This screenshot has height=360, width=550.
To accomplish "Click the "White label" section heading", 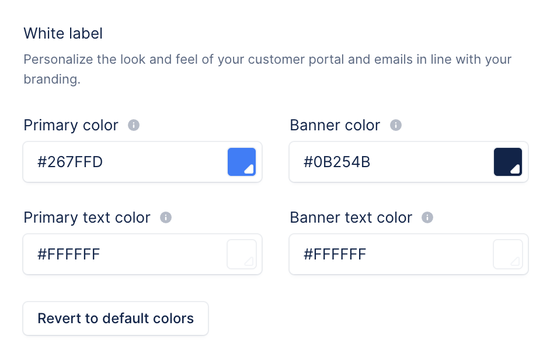I will [x=63, y=33].
